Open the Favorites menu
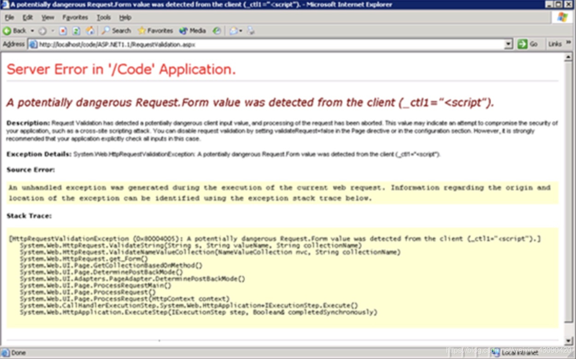This screenshot has height=359, width=576. point(75,17)
